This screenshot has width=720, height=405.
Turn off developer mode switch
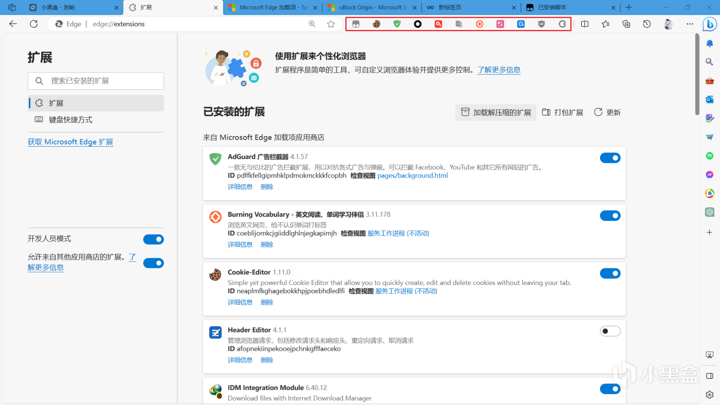pyautogui.click(x=153, y=239)
